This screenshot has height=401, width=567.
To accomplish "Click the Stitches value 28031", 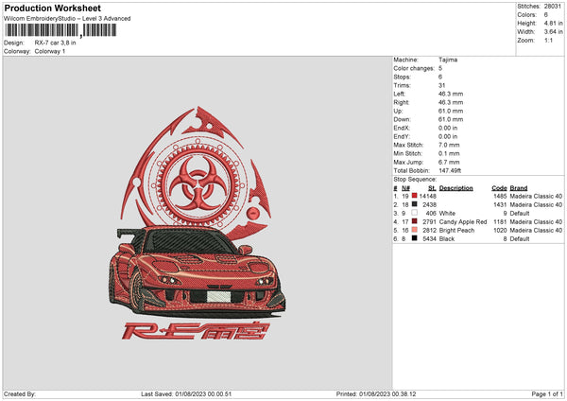I will click(553, 7).
